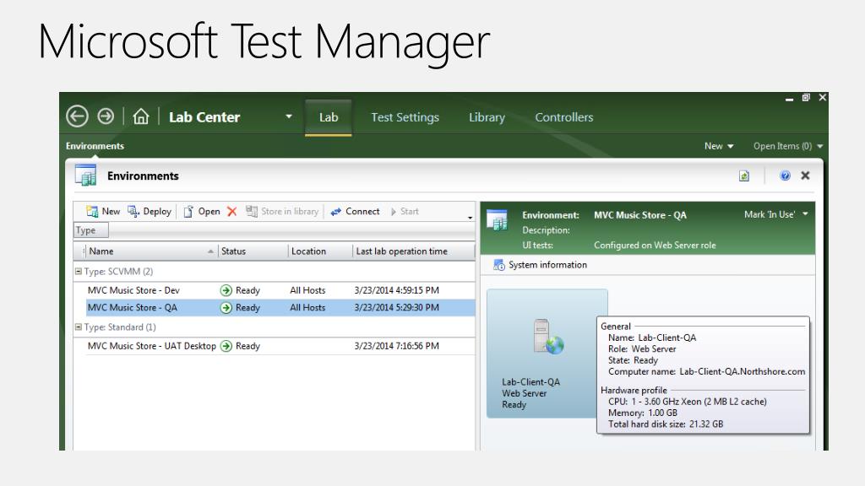This screenshot has width=865, height=486.
Task: Minimize the Test Manager window
Action: pyautogui.click(x=790, y=100)
